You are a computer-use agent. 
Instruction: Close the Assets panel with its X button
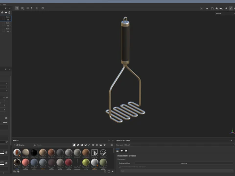(x=113, y=140)
